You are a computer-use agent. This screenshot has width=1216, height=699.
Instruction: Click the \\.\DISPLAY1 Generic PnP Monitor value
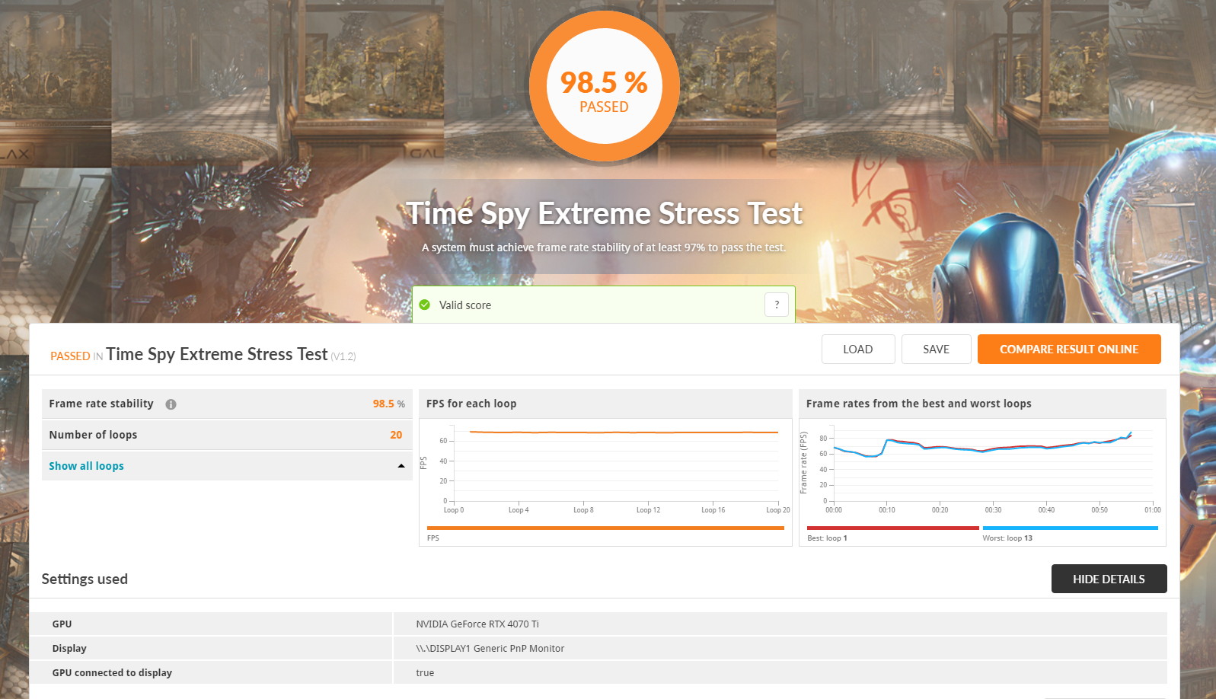pyautogui.click(x=490, y=648)
